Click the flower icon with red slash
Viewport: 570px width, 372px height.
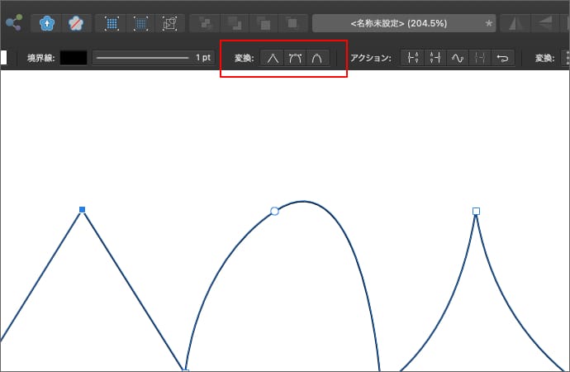tap(76, 23)
